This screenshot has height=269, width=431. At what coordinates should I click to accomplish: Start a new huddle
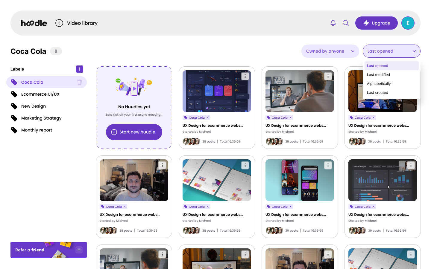pyautogui.click(x=134, y=132)
